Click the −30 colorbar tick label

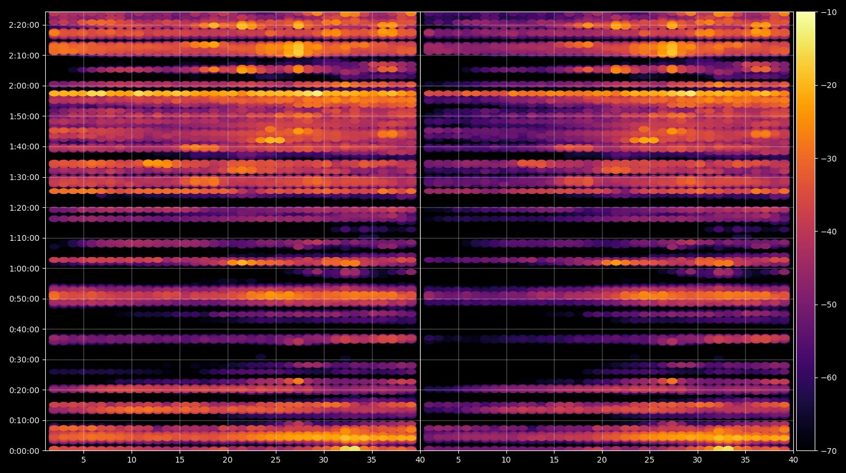pyautogui.click(x=829, y=159)
